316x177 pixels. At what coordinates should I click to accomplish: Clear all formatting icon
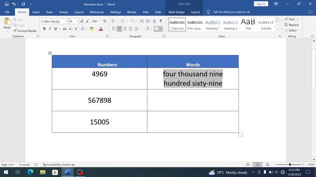click(x=105, y=21)
